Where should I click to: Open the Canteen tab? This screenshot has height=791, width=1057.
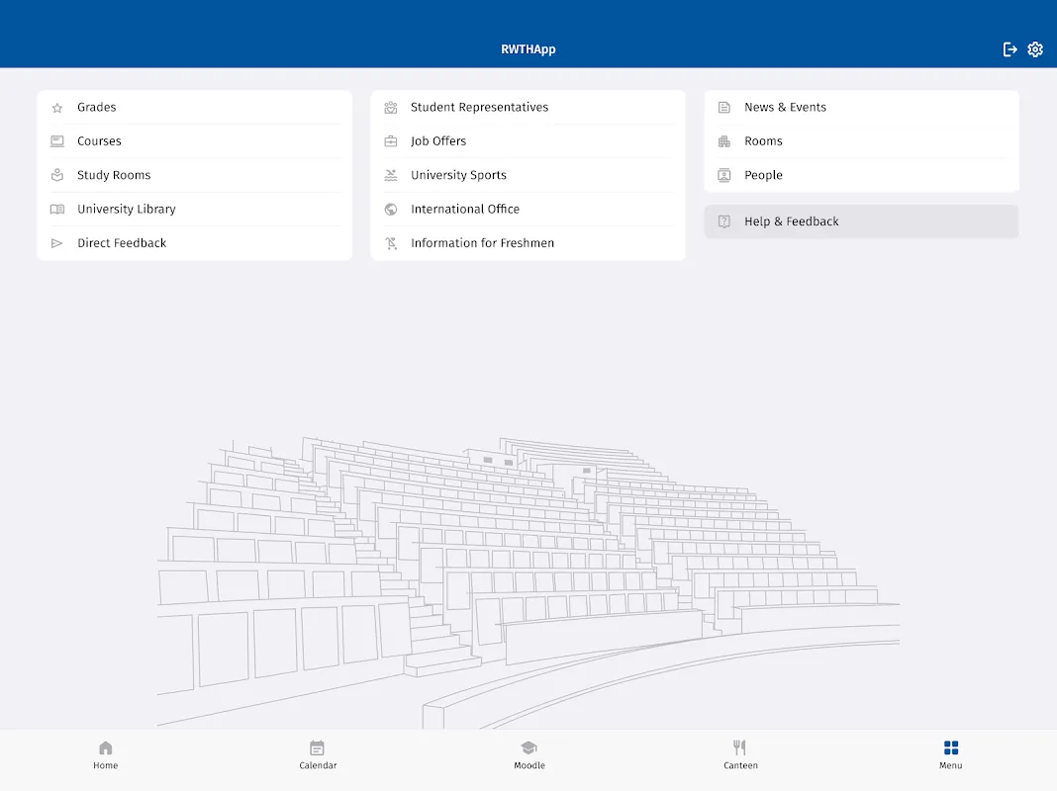click(x=740, y=754)
